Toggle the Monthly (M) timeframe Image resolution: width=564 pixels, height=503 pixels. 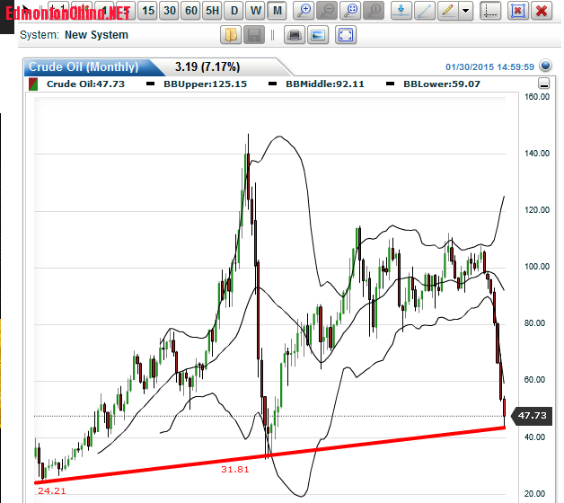coord(277,11)
